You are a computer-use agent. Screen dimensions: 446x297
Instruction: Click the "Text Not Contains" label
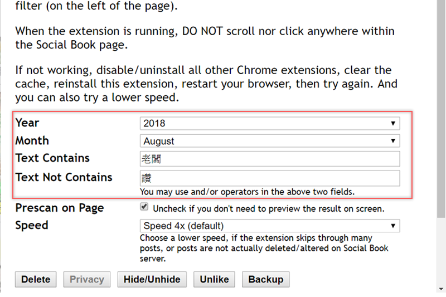click(64, 177)
